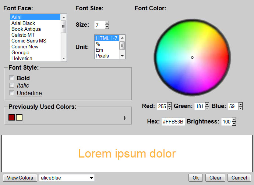Click inside the Hex color field
This screenshot has width=254, height=185.
[x=173, y=122]
